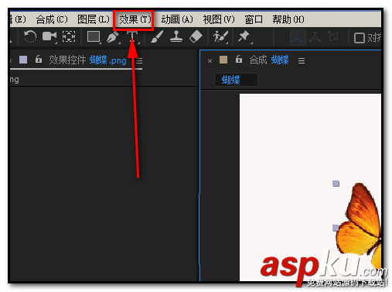Image resolution: width=392 pixels, height=292 pixels.
Task: Open 合成 蝴蝶 panel options menu
Action: [x=302, y=61]
